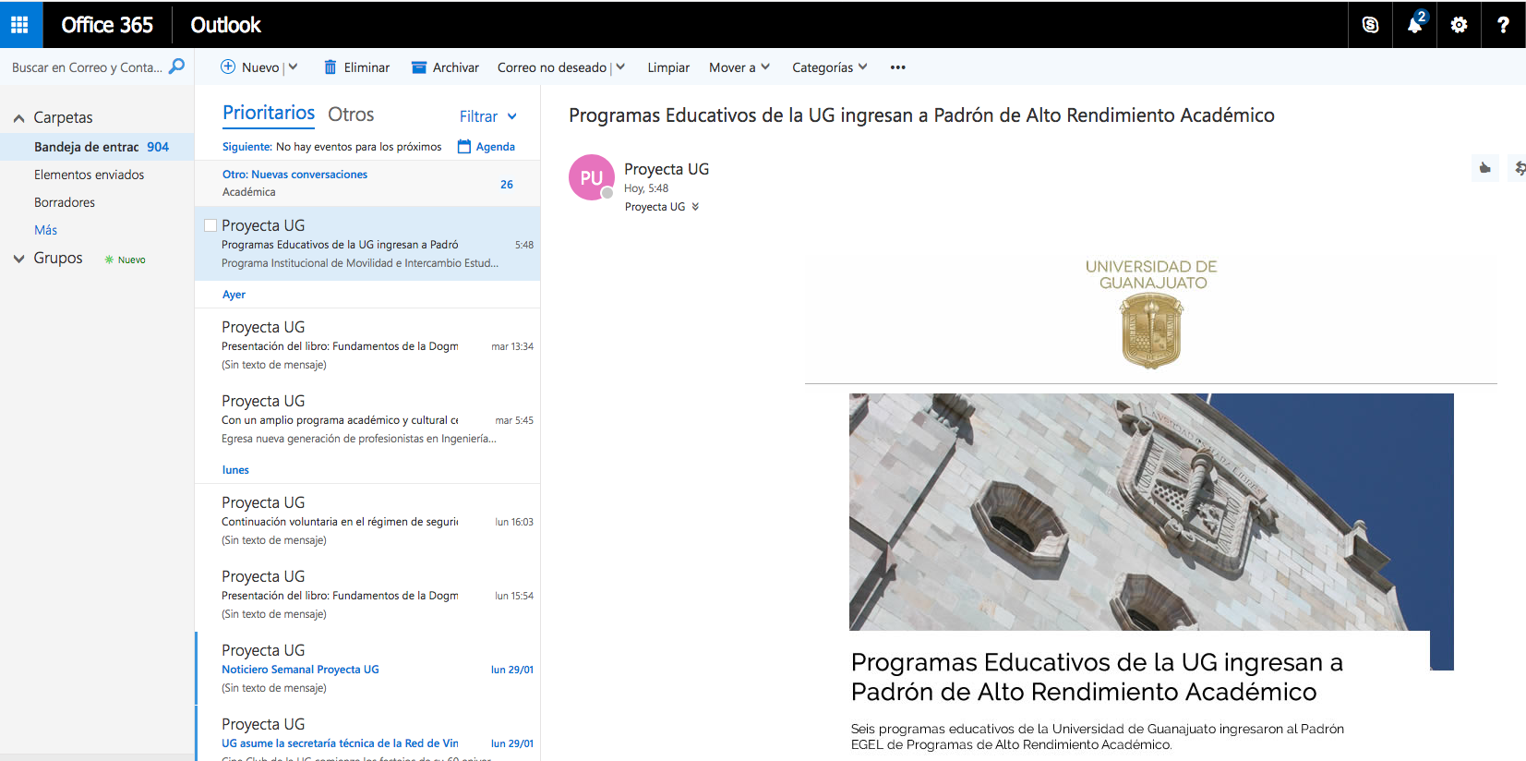The width and height of the screenshot is (1526, 761).
Task: Open Bandeja de entrada folder
Action: 97,147
